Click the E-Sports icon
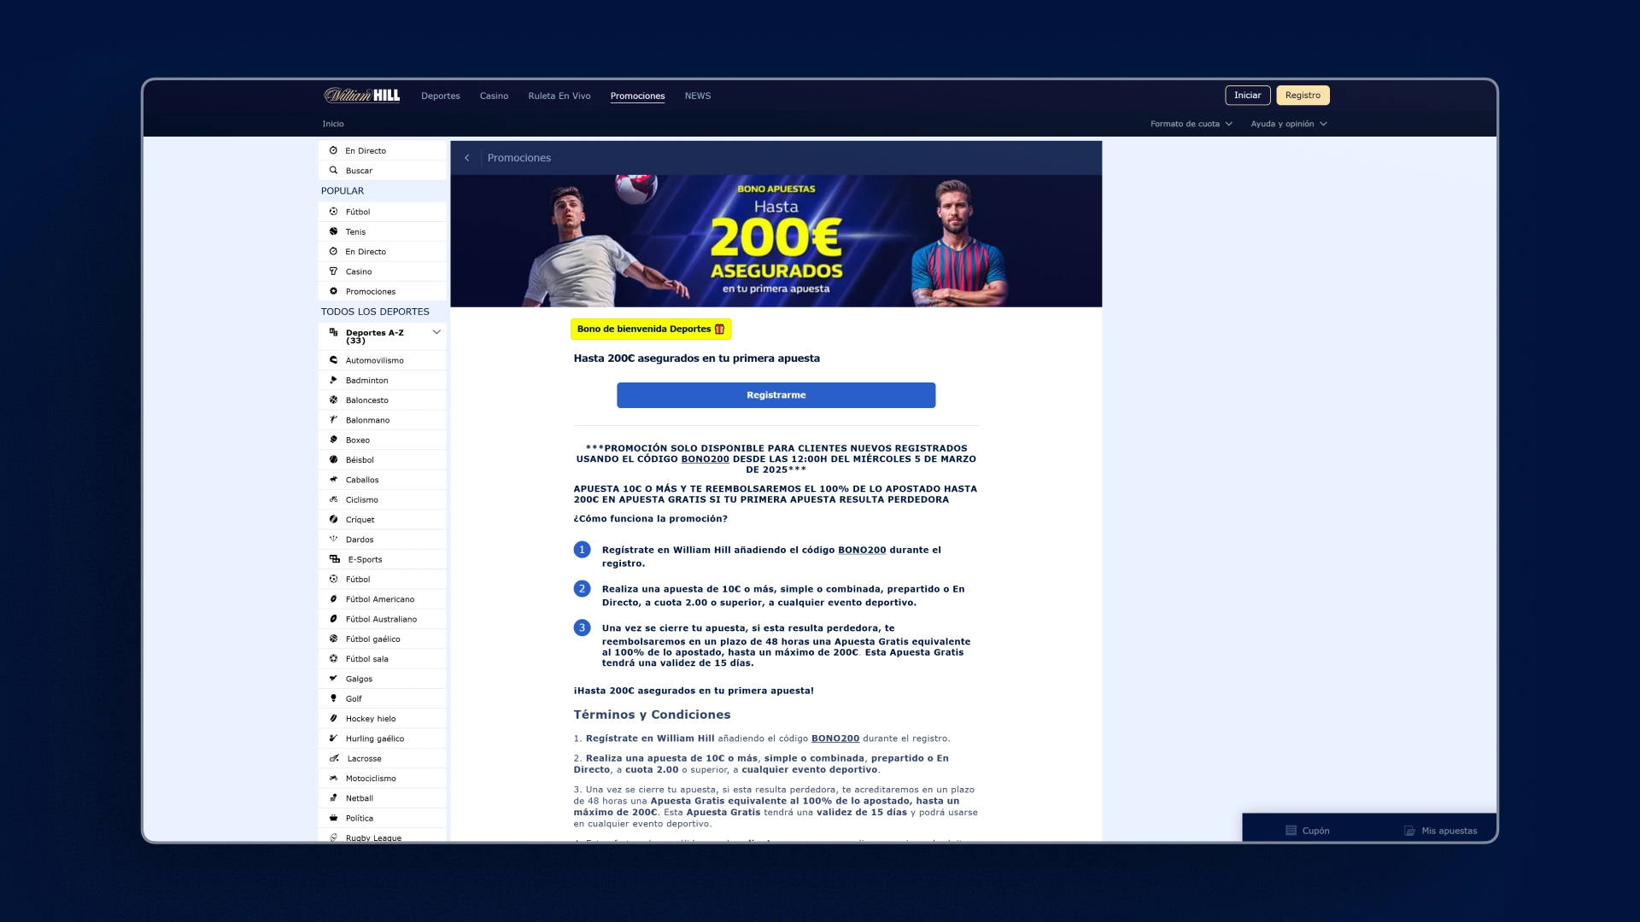 coord(335,559)
